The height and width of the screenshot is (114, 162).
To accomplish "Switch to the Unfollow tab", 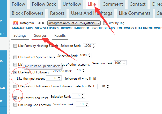I will click(x=72, y=4).
